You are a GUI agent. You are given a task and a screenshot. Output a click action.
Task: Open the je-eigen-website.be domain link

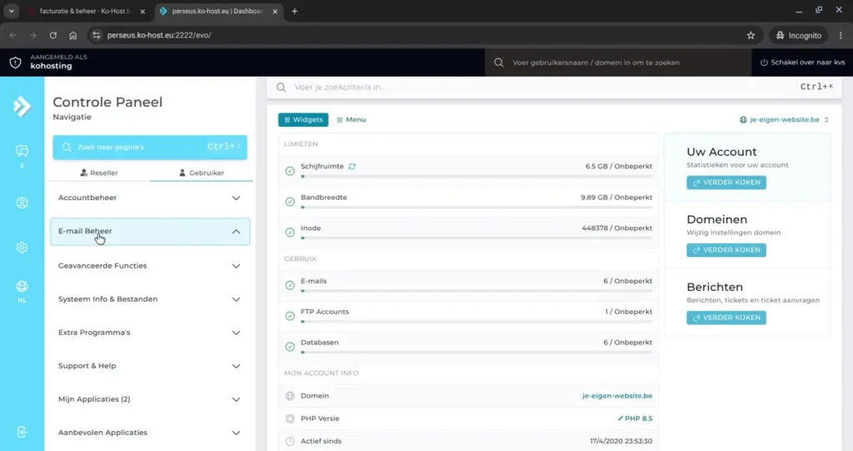pos(617,396)
